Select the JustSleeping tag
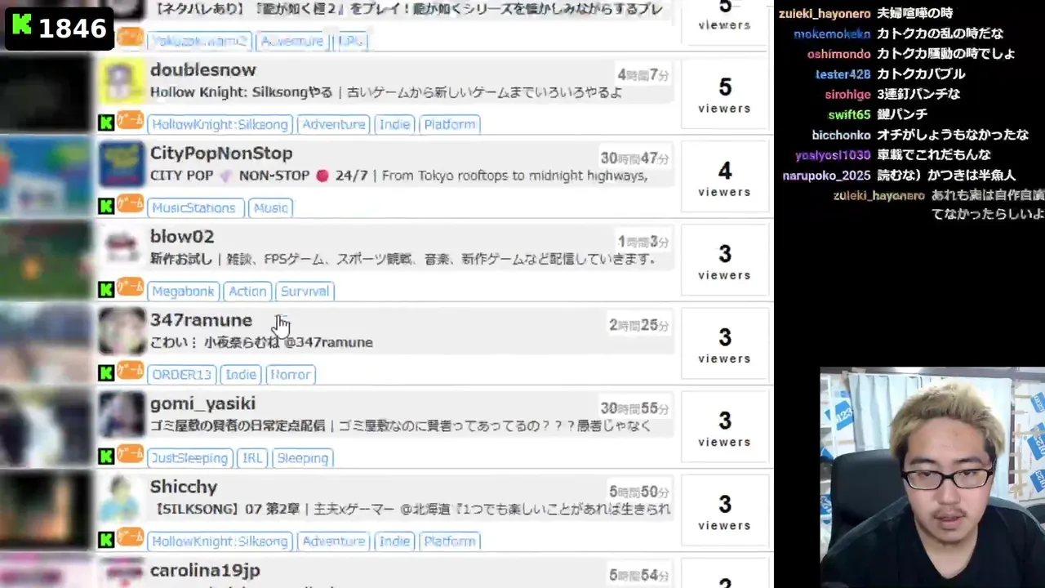 (190, 457)
